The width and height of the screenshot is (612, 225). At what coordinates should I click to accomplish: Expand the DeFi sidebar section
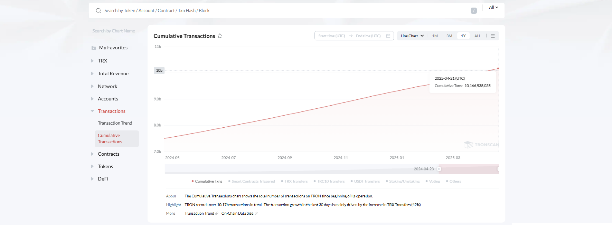(x=92, y=179)
